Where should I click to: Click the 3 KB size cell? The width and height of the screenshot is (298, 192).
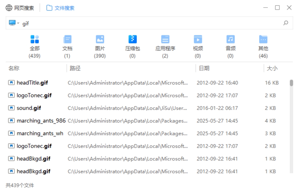pyautogui.click(x=270, y=133)
